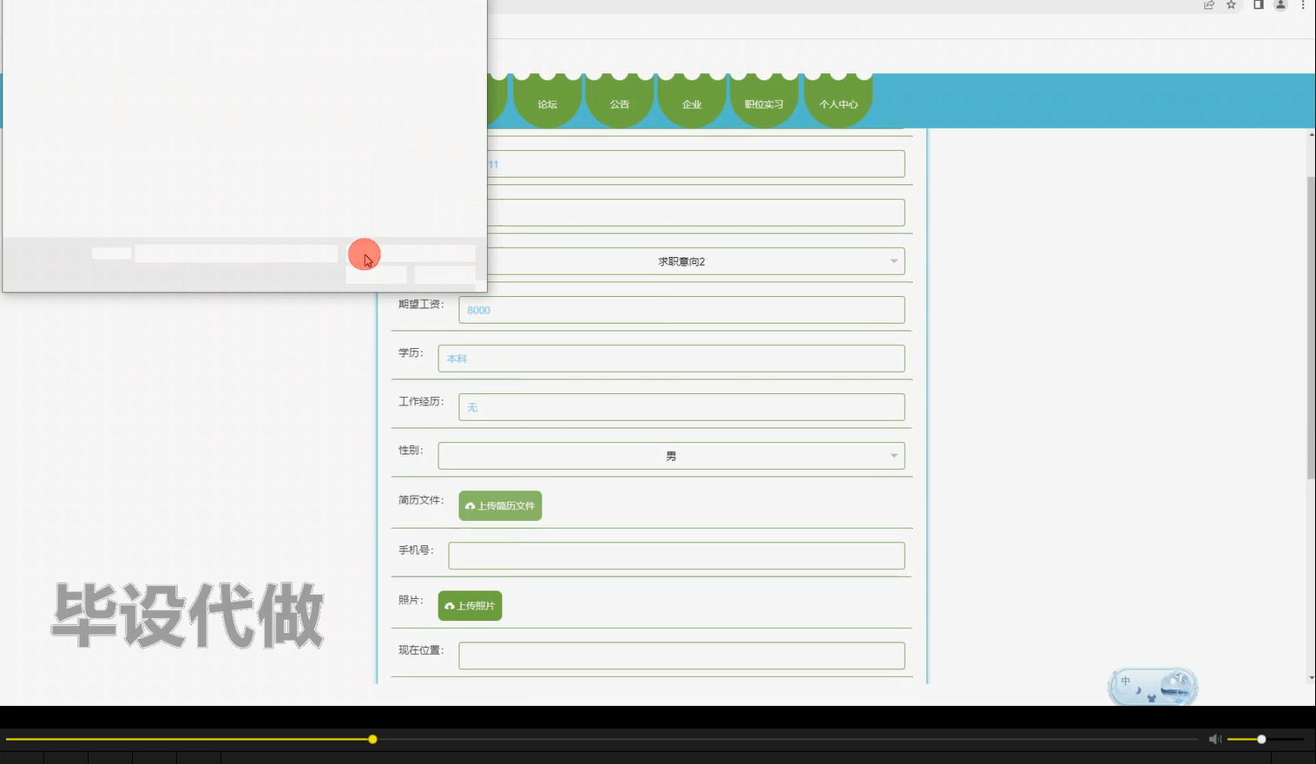Click the 上传照片 upload button
Screen dimensions: 1316x764
pos(470,605)
